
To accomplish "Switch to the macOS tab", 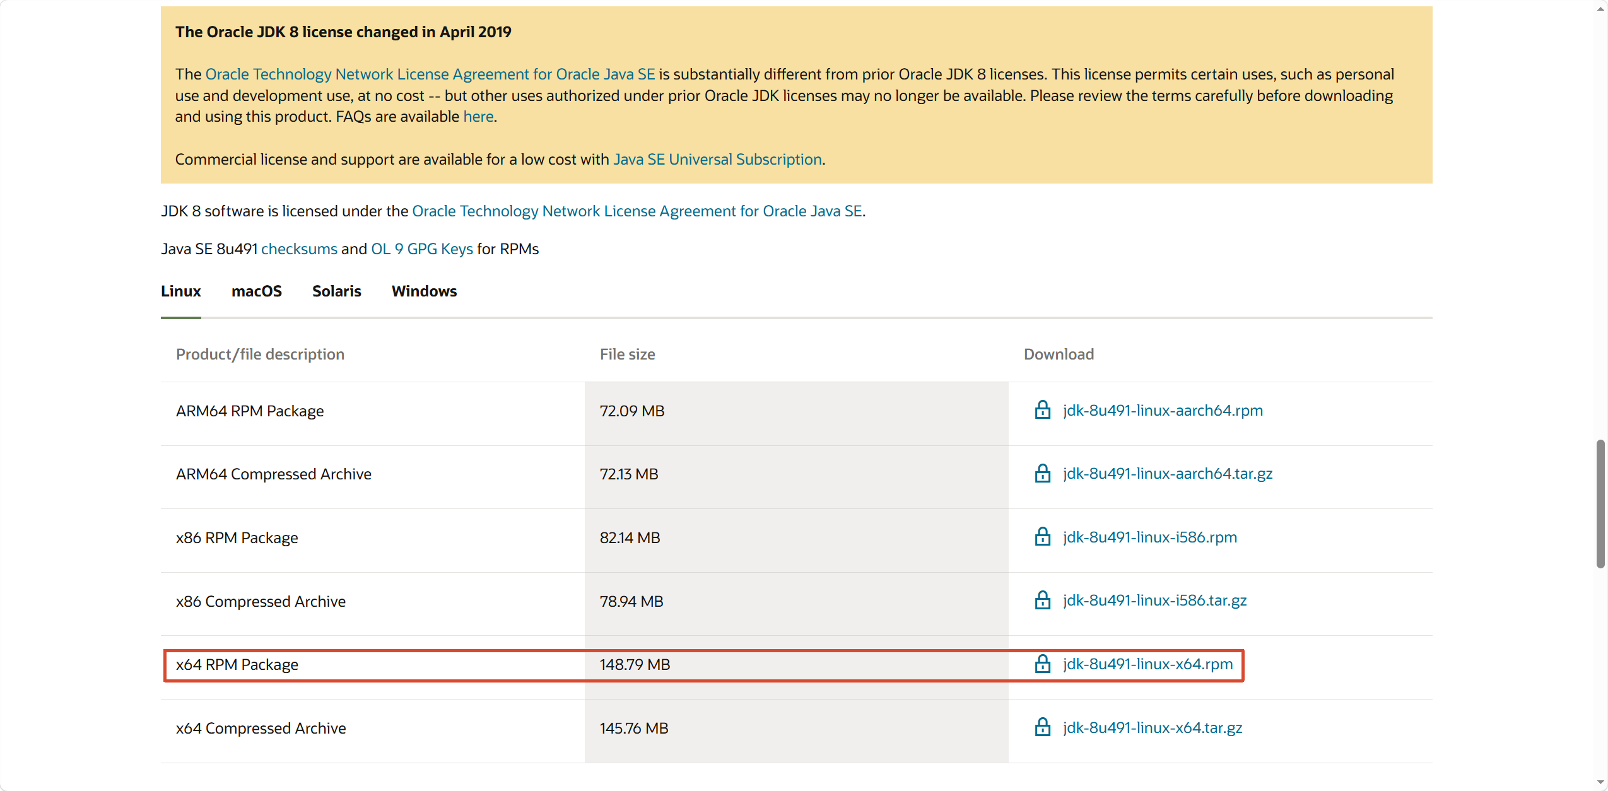I will pyautogui.click(x=256, y=291).
